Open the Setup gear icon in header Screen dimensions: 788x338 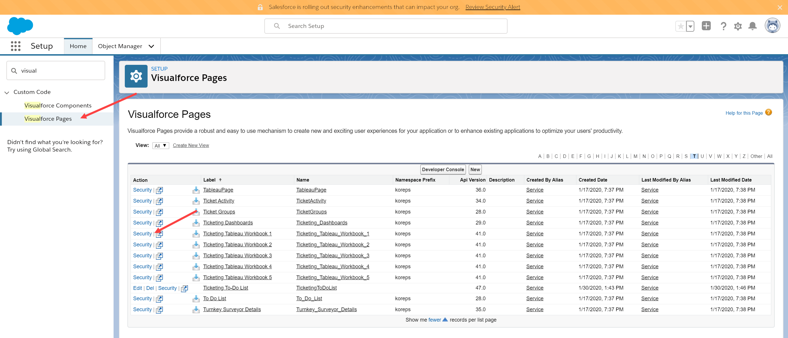tap(738, 26)
